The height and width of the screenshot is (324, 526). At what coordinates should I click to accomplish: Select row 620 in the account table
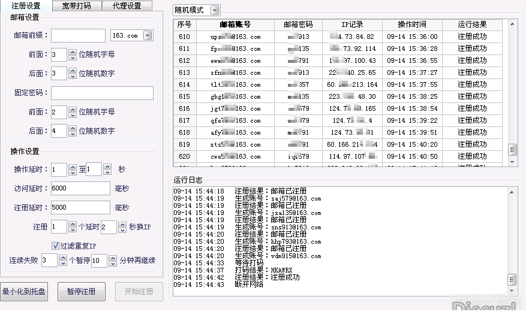tap(338, 156)
